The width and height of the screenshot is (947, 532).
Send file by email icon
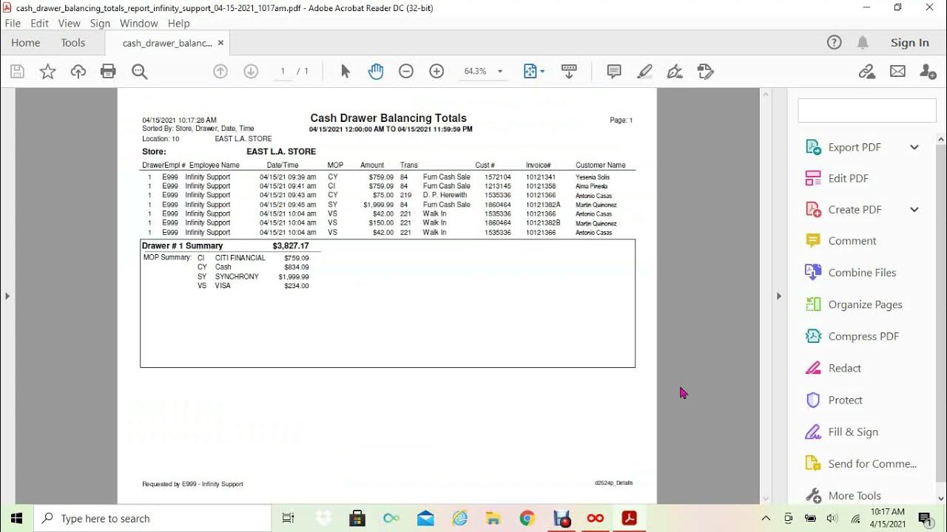pos(897,72)
